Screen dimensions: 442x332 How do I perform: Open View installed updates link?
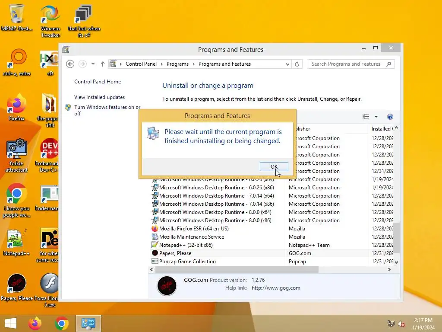(100, 97)
